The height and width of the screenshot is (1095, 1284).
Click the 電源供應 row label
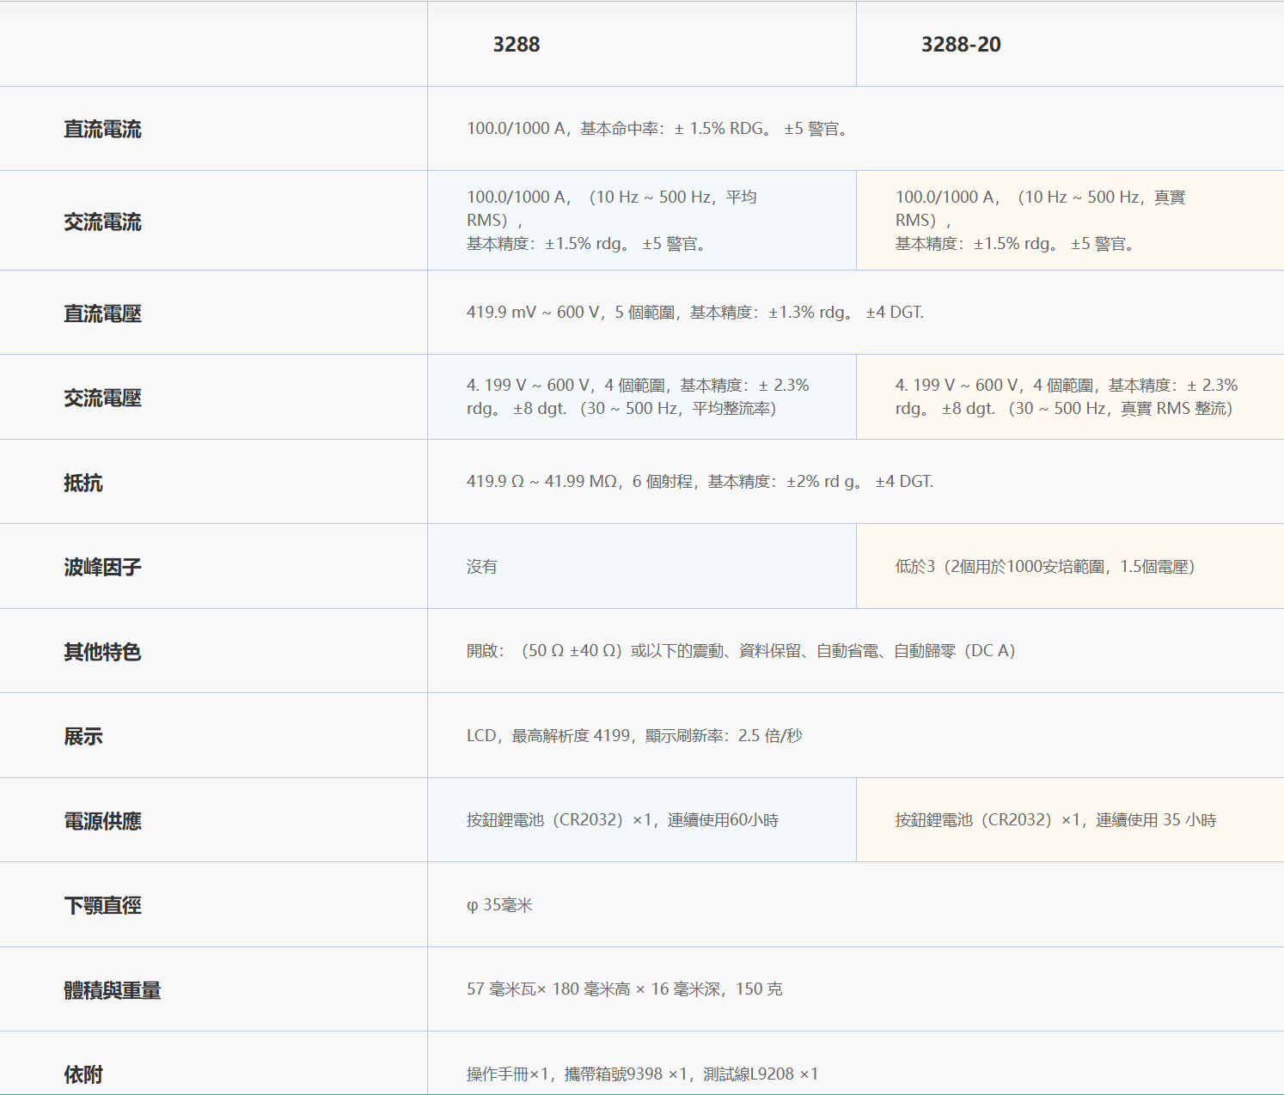(x=102, y=821)
